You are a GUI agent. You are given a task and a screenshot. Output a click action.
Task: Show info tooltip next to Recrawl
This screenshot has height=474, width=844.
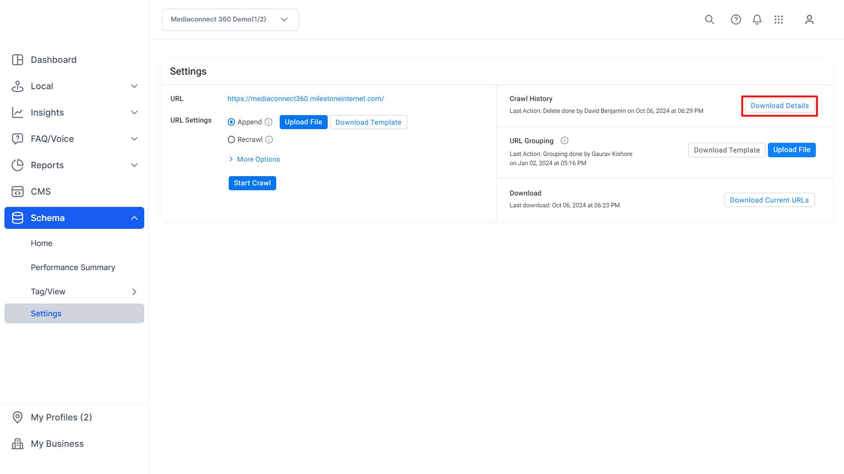tap(269, 140)
